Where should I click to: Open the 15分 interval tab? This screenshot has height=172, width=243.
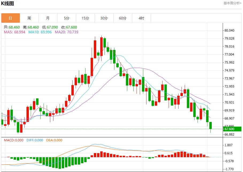tap(85, 18)
